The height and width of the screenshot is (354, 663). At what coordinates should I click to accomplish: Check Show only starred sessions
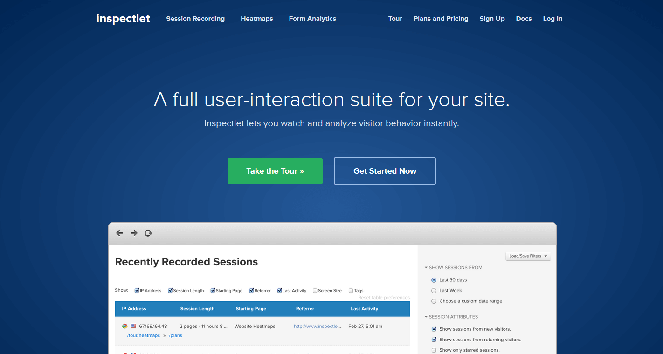(x=434, y=350)
